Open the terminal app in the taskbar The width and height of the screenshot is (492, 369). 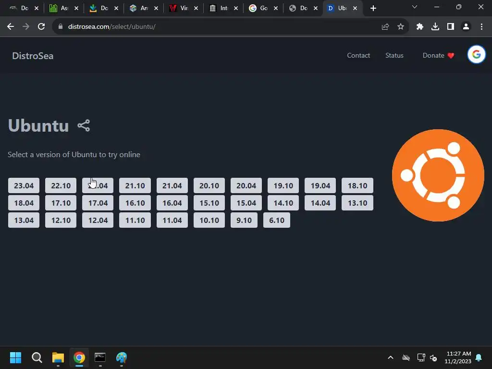[x=100, y=357]
